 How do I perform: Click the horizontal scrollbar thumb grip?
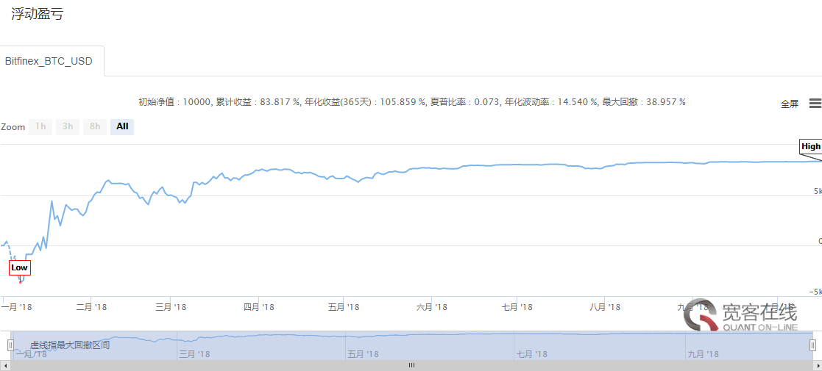click(x=411, y=365)
